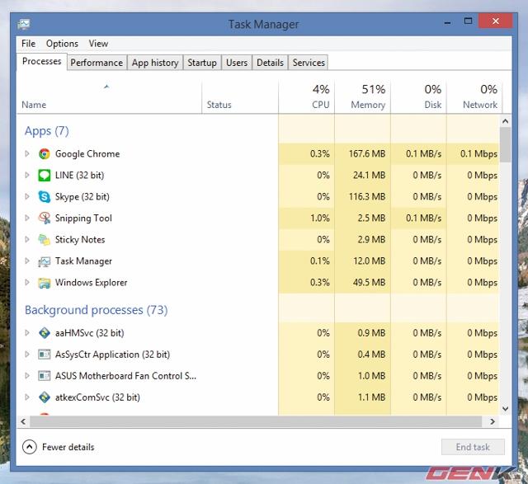Image resolution: width=528 pixels, height=484 pixels.
Task: Expand the Google Chrome process group
Action: click(27, 154)
